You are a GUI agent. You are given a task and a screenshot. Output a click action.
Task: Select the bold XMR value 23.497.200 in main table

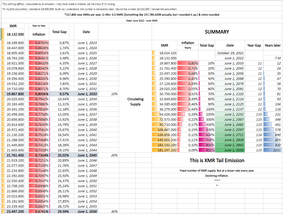click(x=13, y=211)
